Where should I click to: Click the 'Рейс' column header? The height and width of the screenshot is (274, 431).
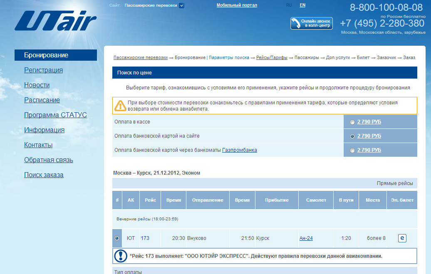tap(150, 200)
